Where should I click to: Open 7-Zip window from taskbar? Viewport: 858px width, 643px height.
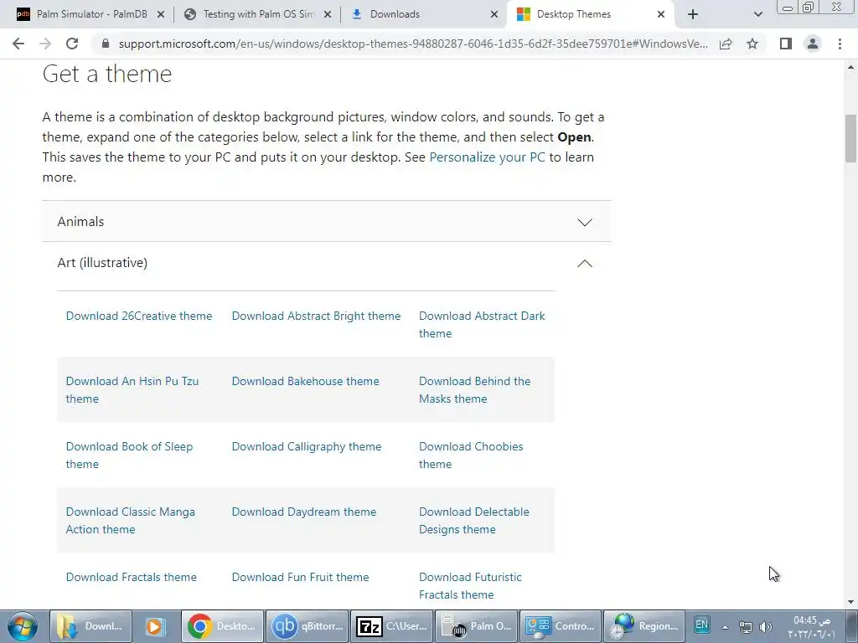click(391, 626)
